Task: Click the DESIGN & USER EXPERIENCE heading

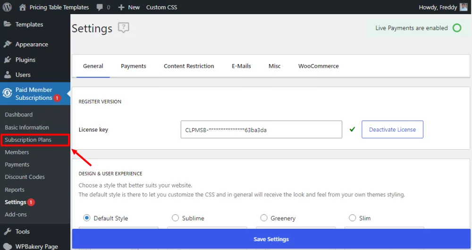Action: (110, 173)
